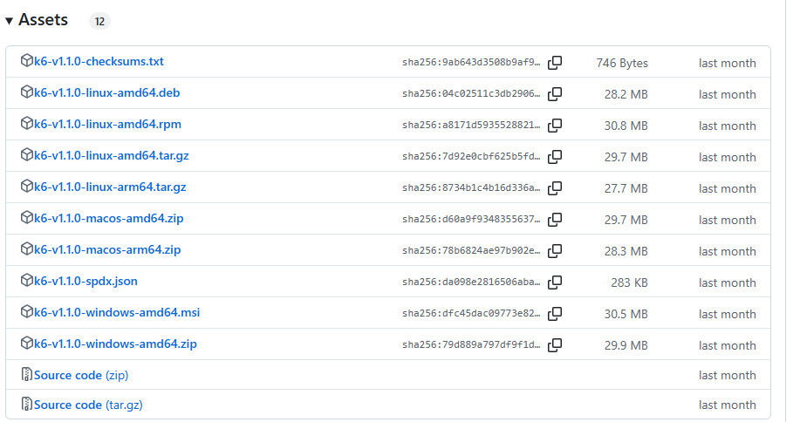Copy sha256 hash for linux-amd64.rpm
Viewport: 793px width, 422px height.
click(555, 126)
